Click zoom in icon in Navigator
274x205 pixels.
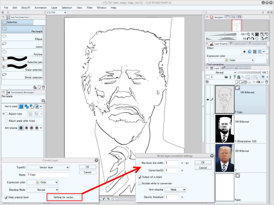(x=253, y=34)
